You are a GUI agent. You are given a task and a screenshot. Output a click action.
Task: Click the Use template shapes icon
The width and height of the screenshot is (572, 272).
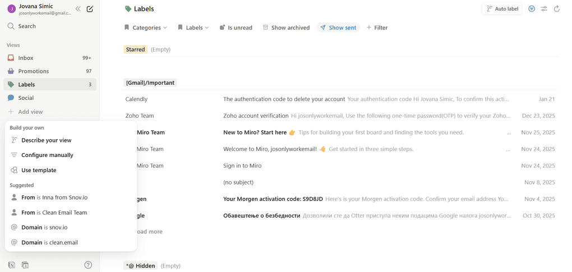pyautogui.click(x=14, y=170)
